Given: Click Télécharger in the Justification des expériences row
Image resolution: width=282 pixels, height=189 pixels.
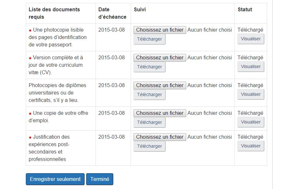Looking at the screenshot, I should coord(149,146).
